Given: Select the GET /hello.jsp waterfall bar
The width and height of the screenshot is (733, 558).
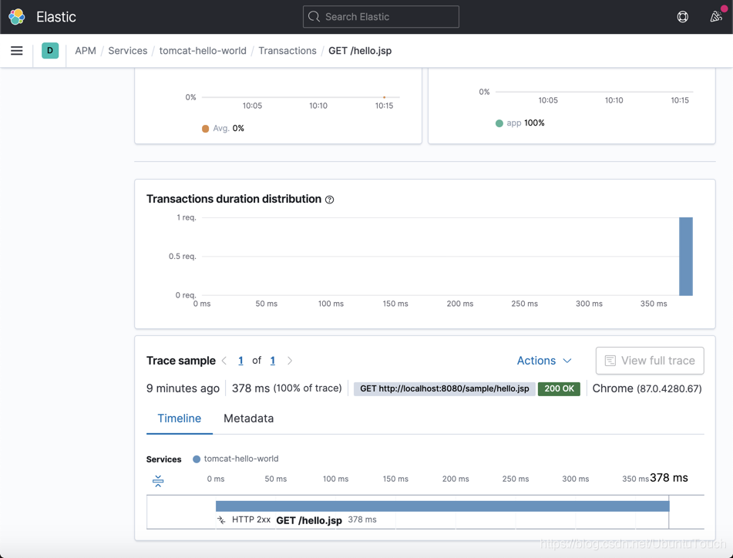Looking at the screenshot, I should tap(442, 506).
